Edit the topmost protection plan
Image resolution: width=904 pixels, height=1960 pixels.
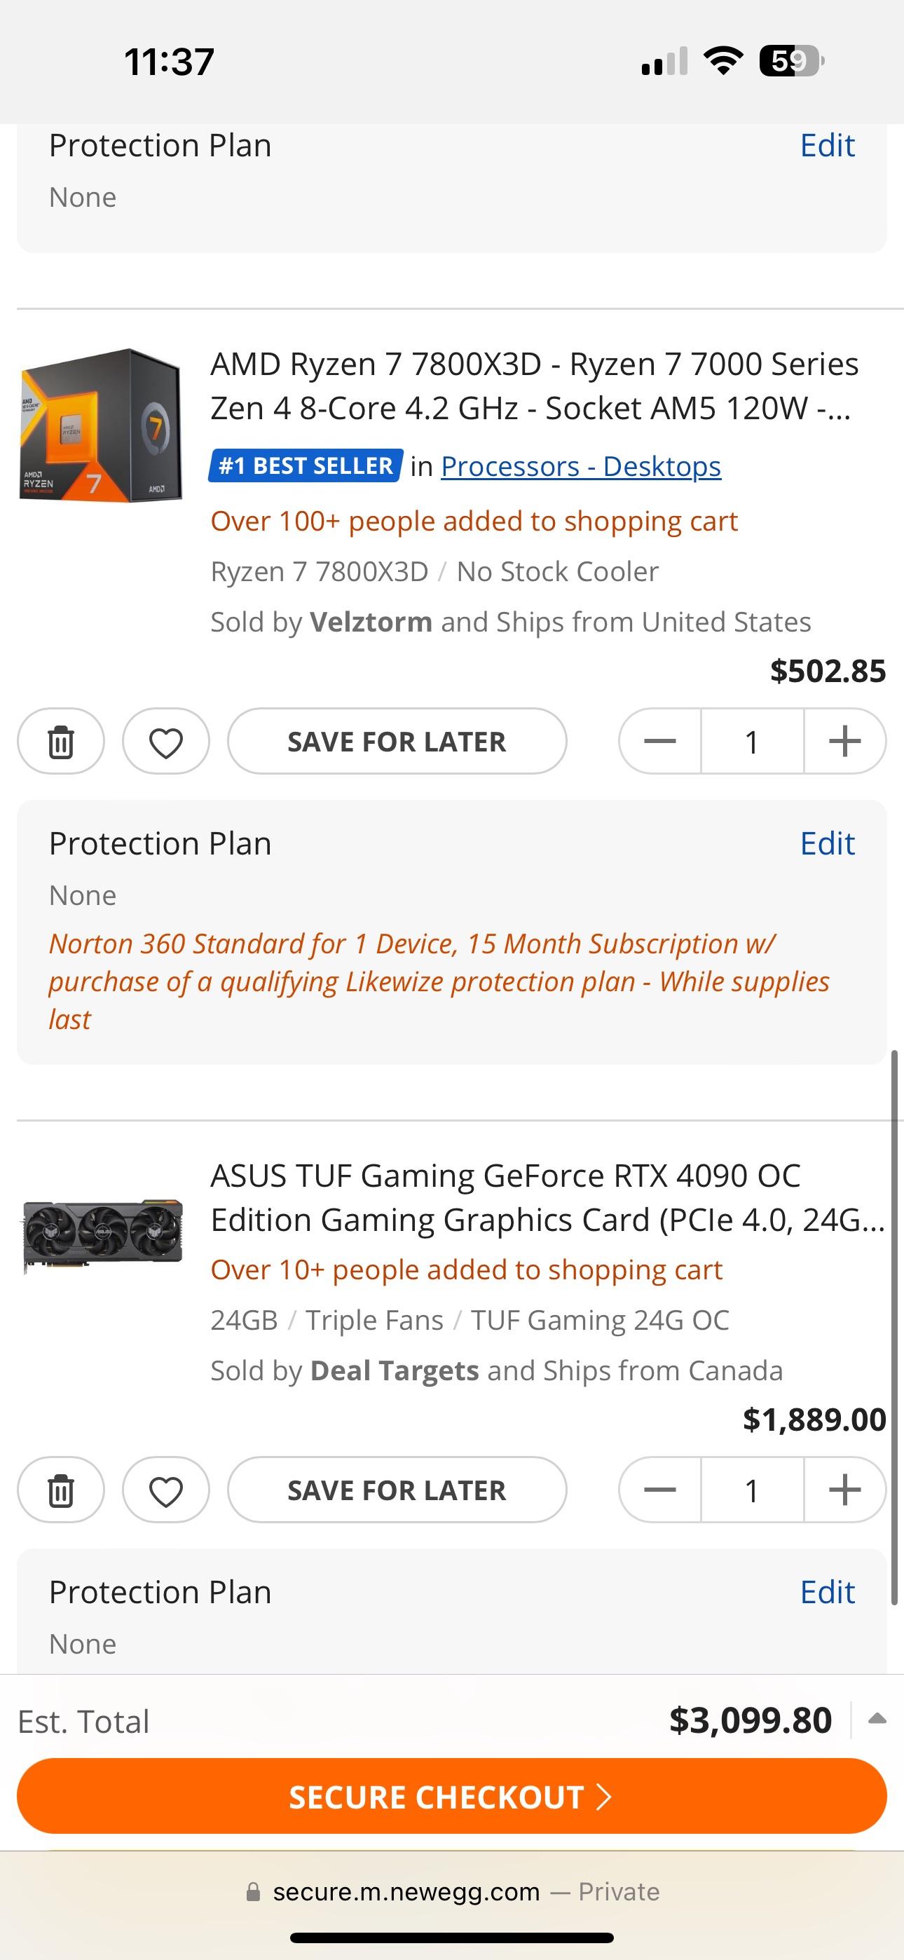tap(827, 145)
